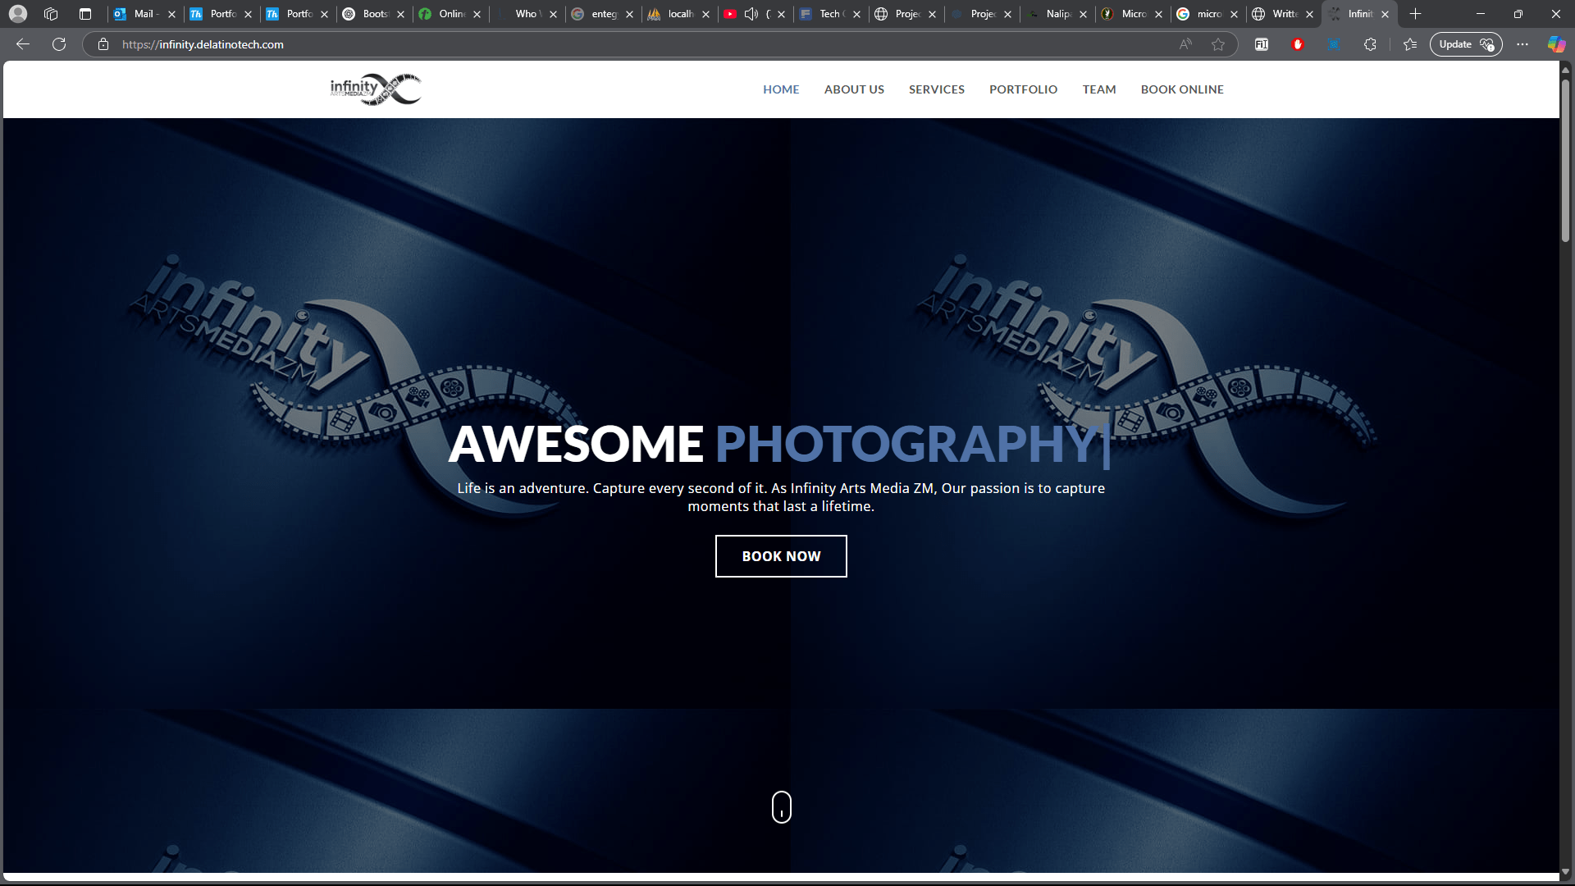Close the Tech tab

[856, 14]
